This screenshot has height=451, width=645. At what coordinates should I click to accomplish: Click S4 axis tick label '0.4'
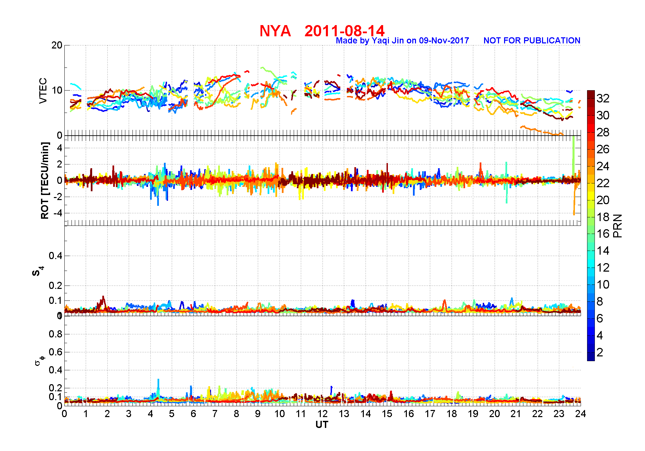click(56, 256)
